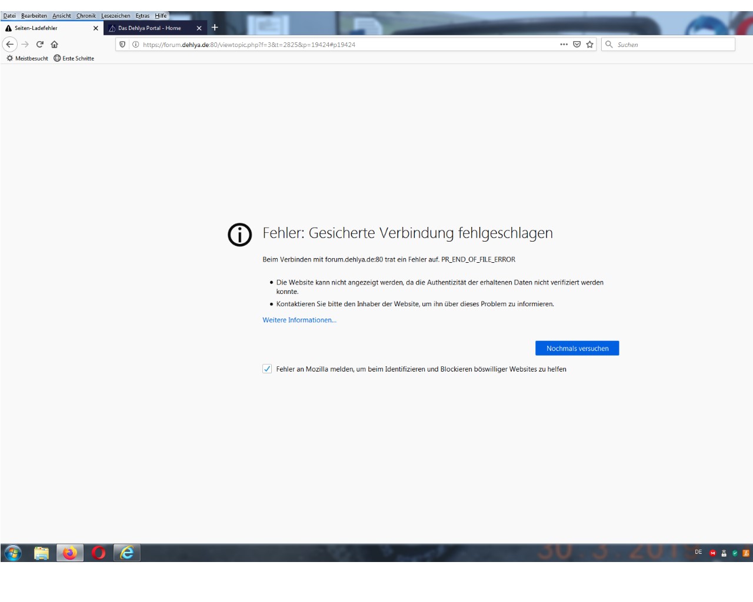Go to the home page icon
The width and height of the screenshot is (753, 602).
coord(55,44)
